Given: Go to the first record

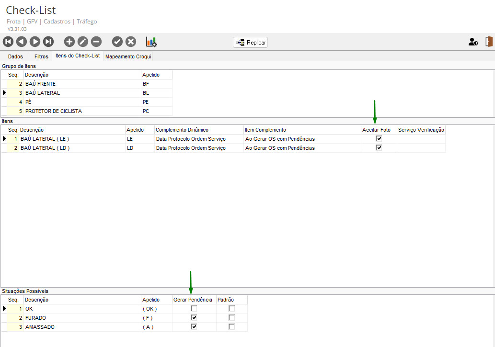Looking at the screenshot, I should pos(8,42).
